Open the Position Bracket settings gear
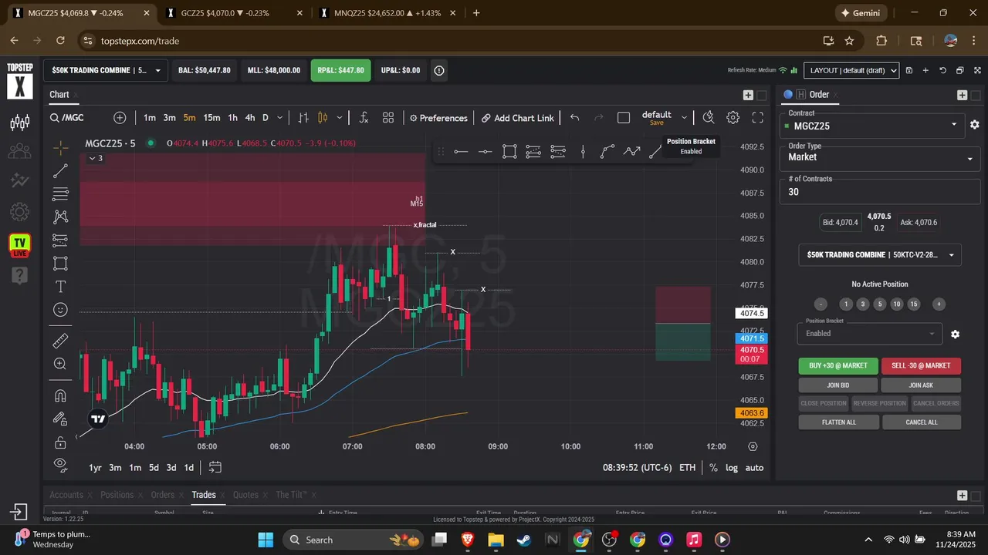The height and width of the screenshot is (555, 988). pos(955,334)
